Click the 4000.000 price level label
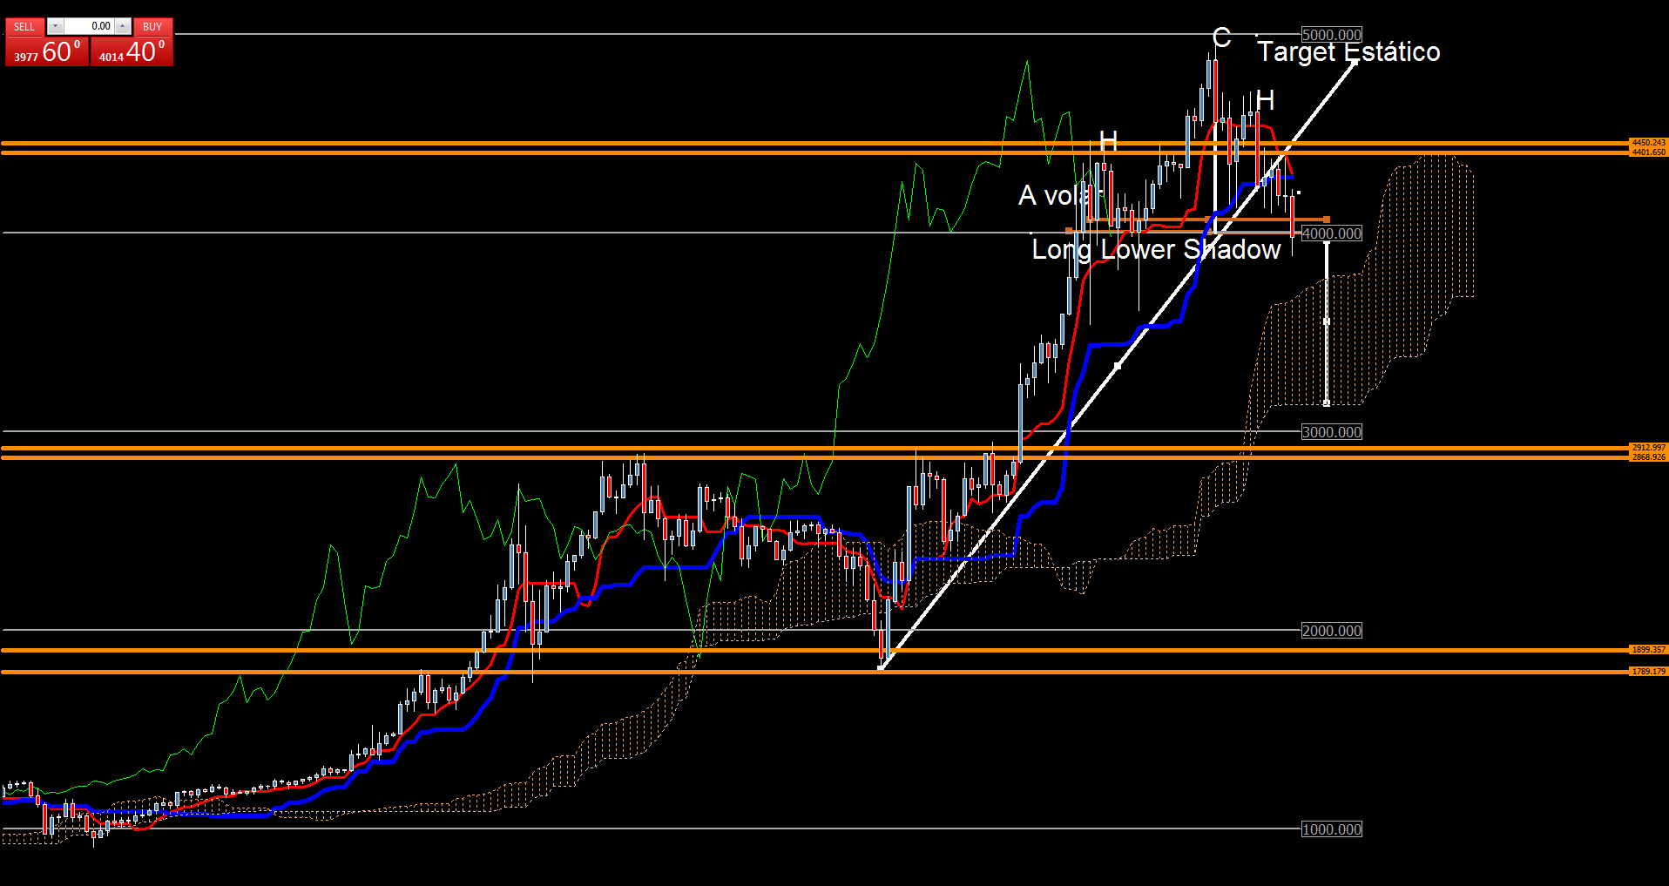Image resolution: width=1669 pixels, height=886 pixels. click(x=1331, y=233)
